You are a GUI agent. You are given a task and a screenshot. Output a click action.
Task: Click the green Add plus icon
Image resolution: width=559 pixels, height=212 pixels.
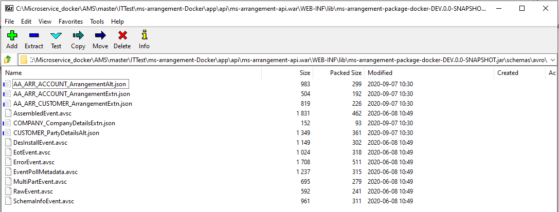(12, 35)
